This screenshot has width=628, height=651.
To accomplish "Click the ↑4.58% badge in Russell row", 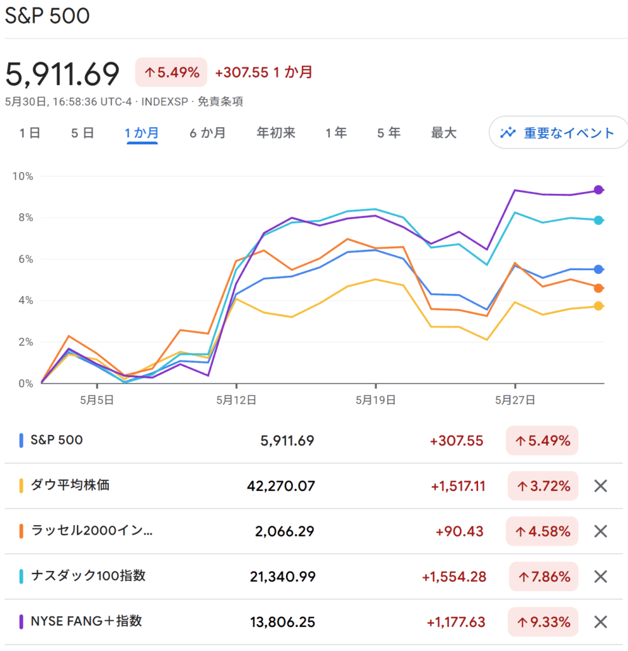I will [542, 531].
